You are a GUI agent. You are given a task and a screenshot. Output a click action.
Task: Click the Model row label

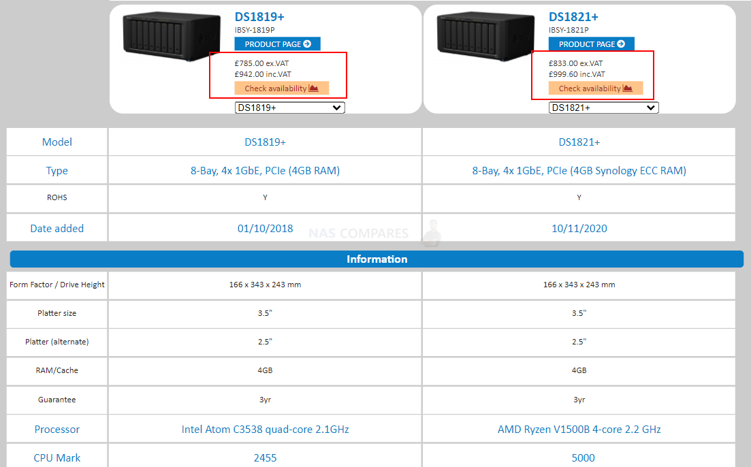tap(57, 142)
